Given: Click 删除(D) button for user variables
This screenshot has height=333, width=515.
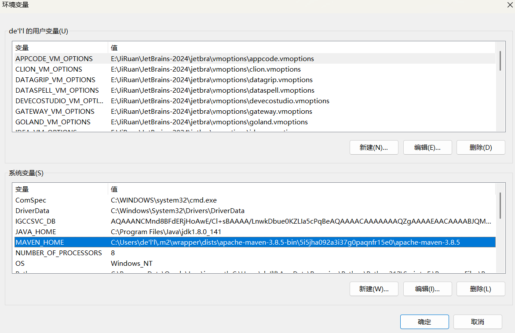Looking at the screenshot, I should click(x=481, y=148).
